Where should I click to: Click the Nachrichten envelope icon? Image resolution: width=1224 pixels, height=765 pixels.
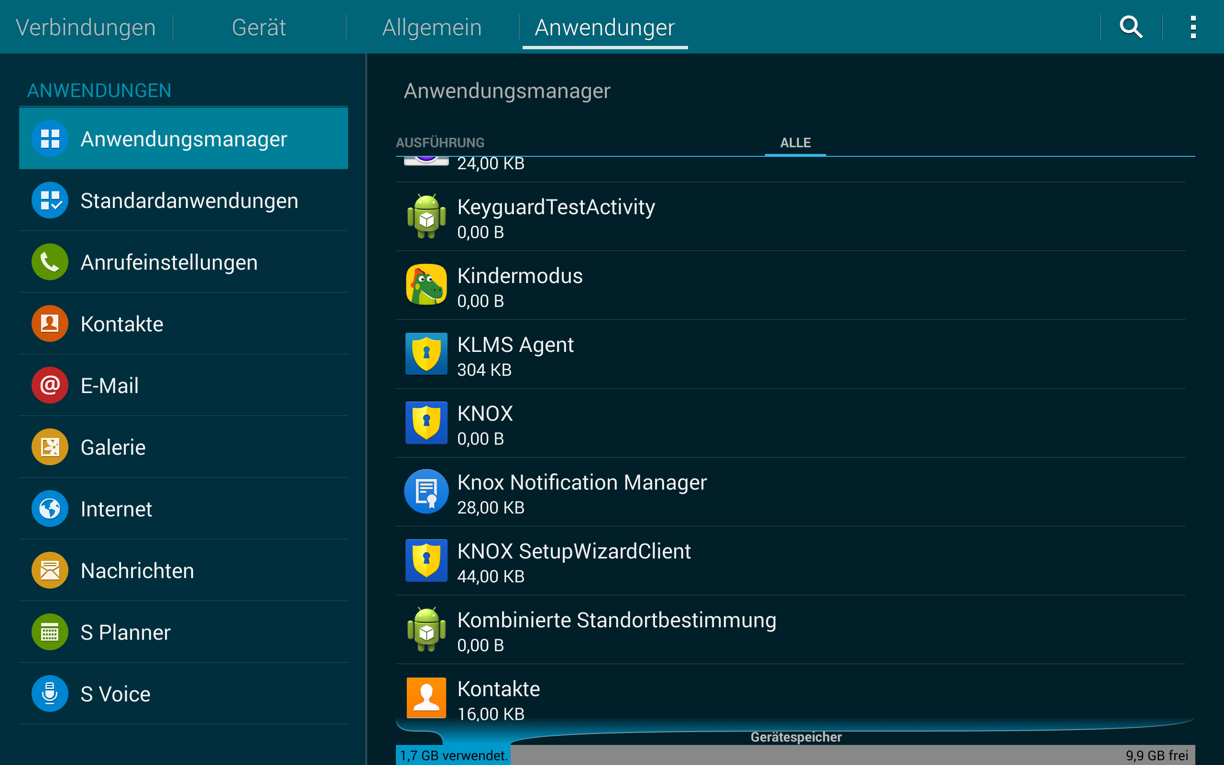point(50,571)
